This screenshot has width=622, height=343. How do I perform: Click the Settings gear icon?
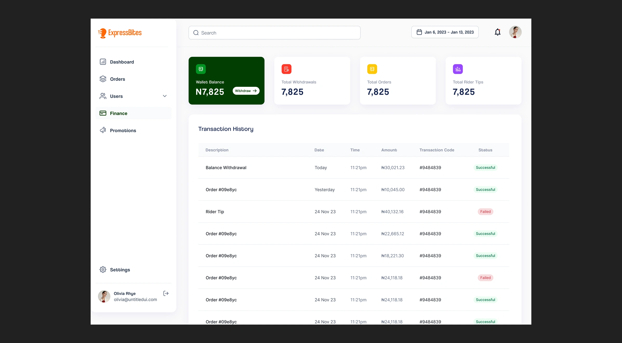coord(103,270)
